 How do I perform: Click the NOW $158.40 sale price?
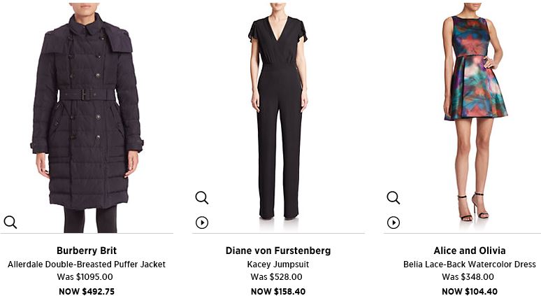278,291
